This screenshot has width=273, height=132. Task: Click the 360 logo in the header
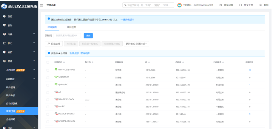pos(4,6)
